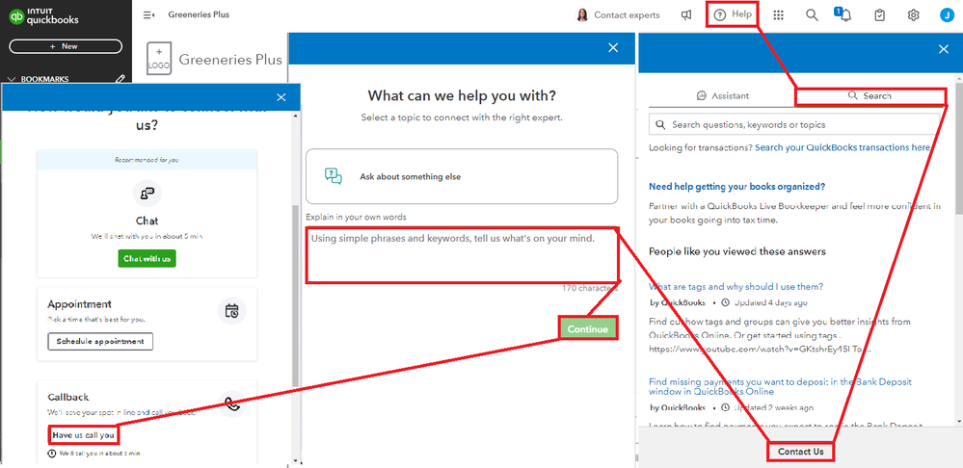This screenshot has width=963, height=468.
Task: Close the connect with us panel
Action: pyautogui.click(x=281, y=97)
